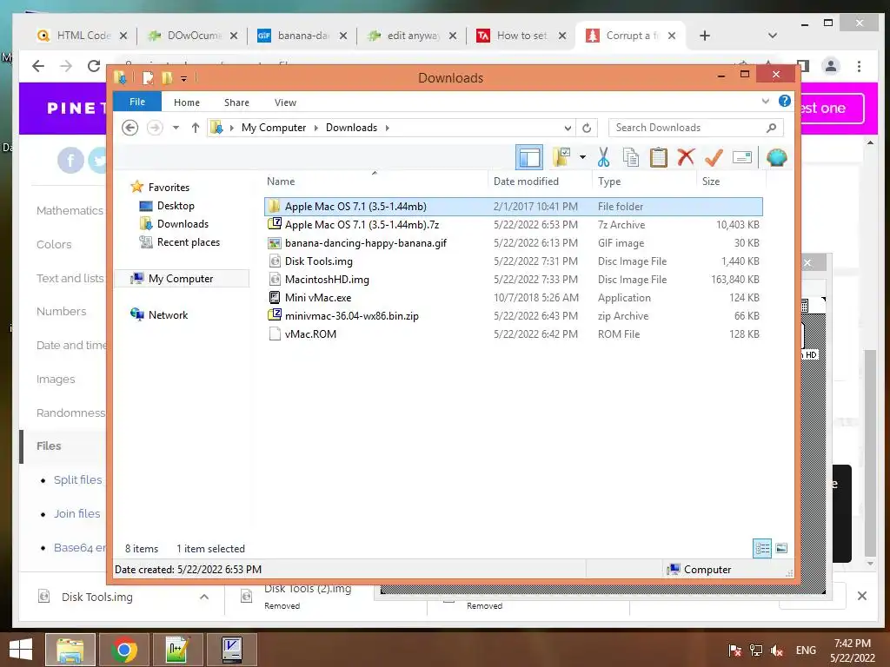Open Chrome profile avatar icon
The height and width of the screenshot is (667, 890).
[x=830, y=66]
